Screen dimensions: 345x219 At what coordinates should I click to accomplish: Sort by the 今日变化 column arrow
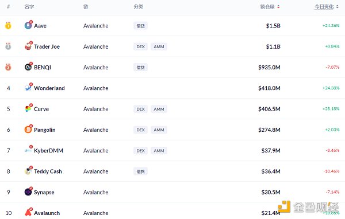pyautogui.click(x=338, y=7)
